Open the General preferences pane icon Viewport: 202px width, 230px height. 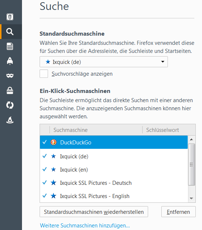(10, 17)
